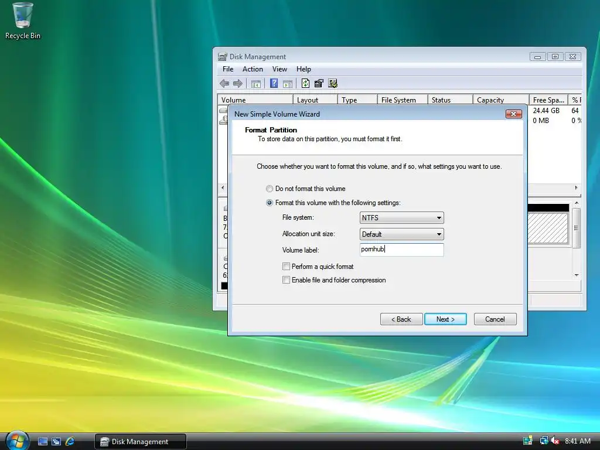Open the File system NTFS dropdown

[402, 218]
